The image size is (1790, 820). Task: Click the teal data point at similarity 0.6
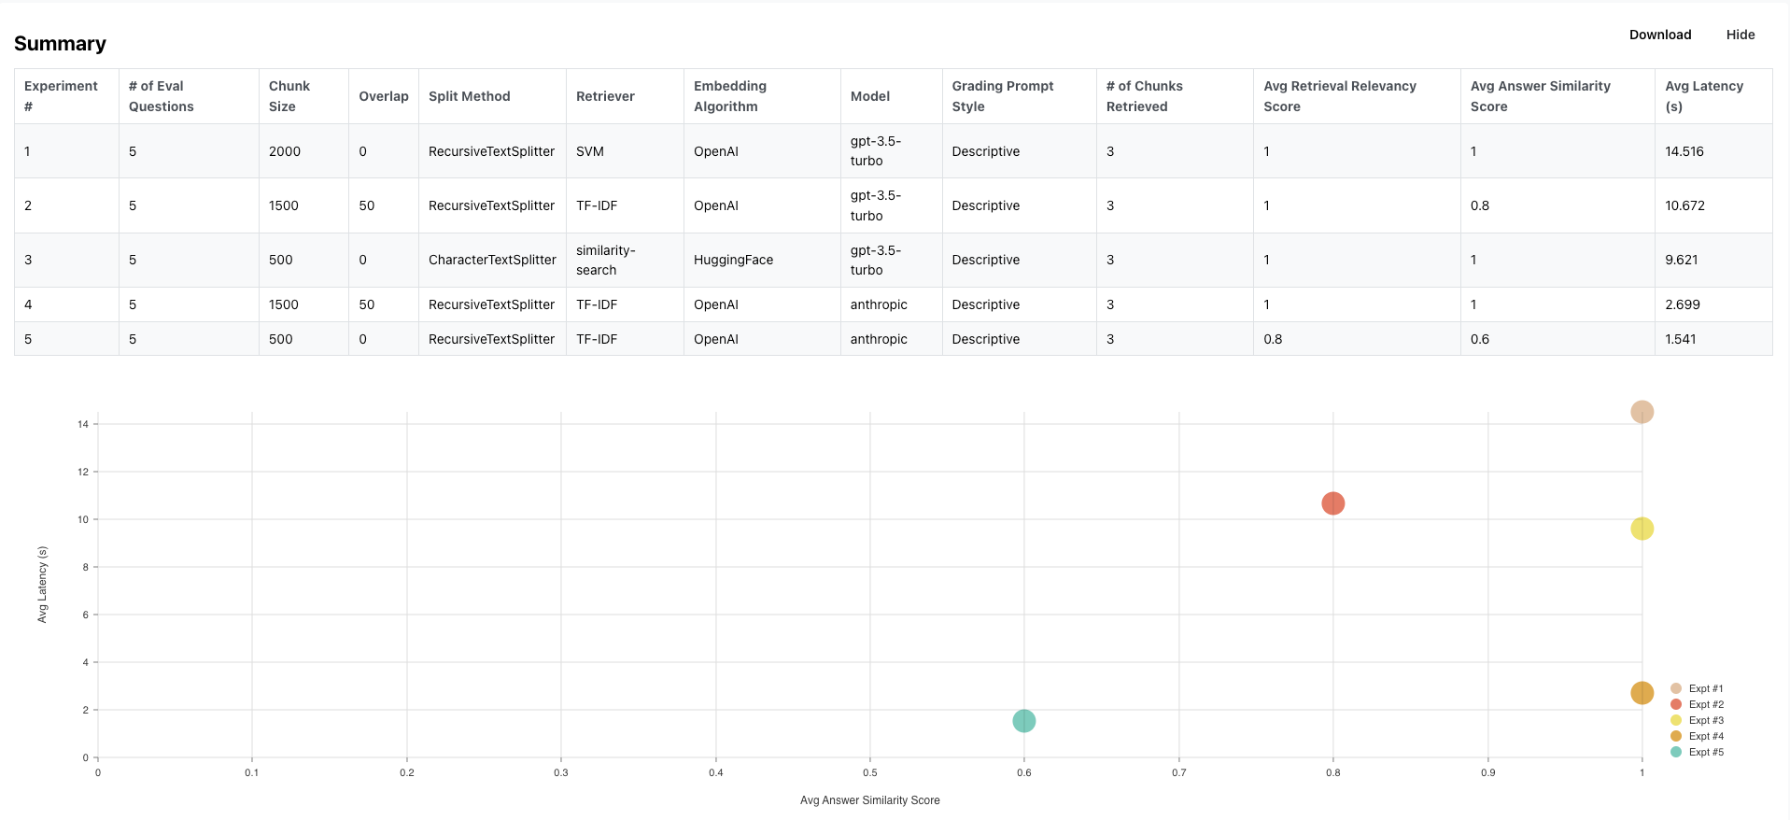(x=1023, y=721)
